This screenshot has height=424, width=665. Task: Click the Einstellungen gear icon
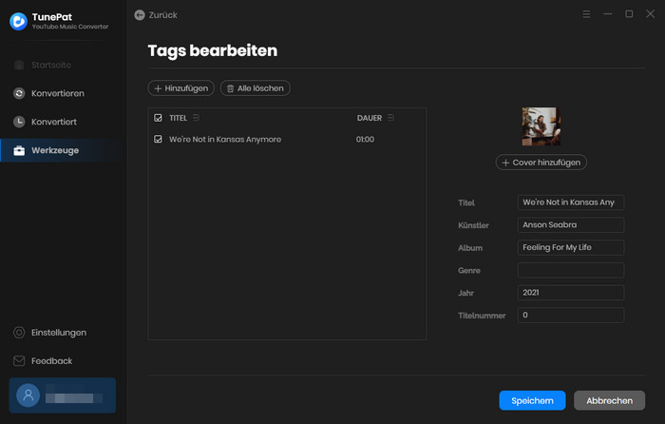pos(19,333)
